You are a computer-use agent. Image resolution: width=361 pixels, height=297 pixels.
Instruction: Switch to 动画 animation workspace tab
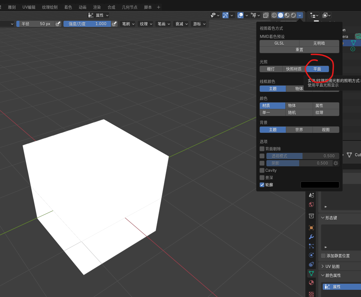(83, 7)
